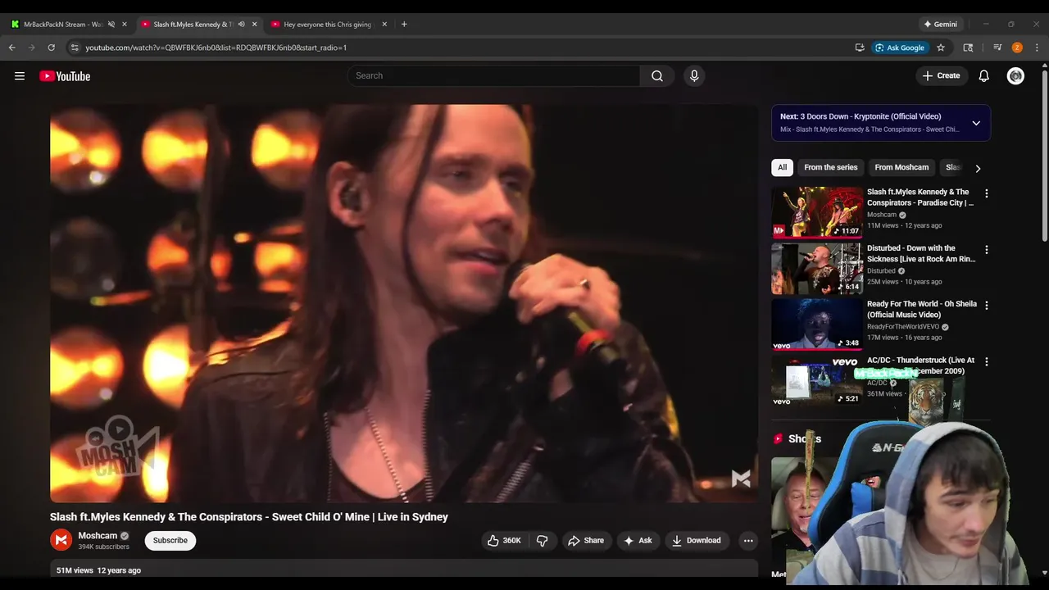Open the YouTube account avatar menu
This screenshot has height=590, width=1049.
(1015, 75)
